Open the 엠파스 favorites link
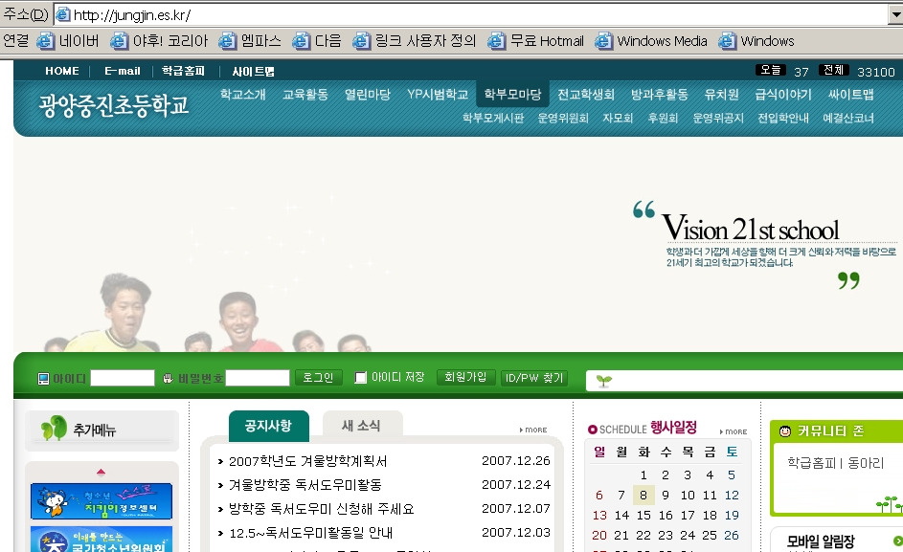This screenshot has width=903, height=552. 250,41
